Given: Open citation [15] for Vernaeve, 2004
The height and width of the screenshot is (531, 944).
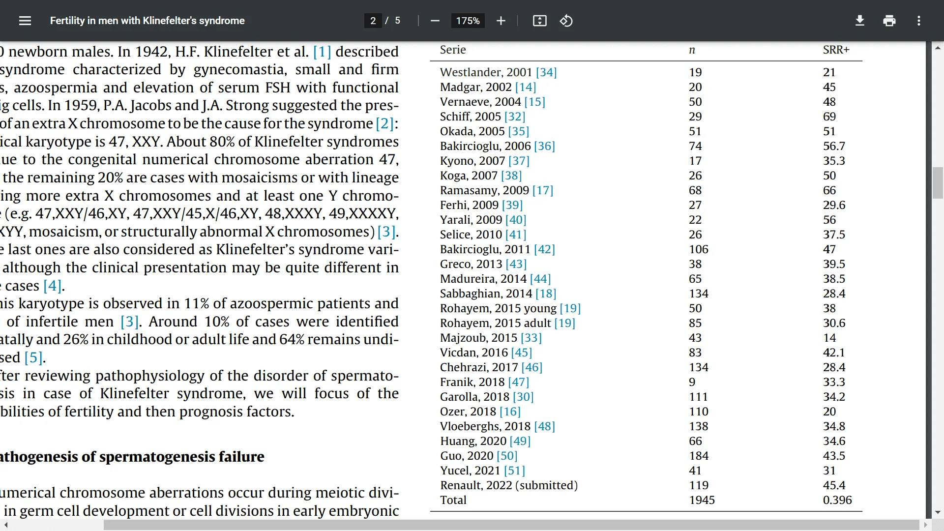Looking at the screenshot, I should tap(534, 102).
